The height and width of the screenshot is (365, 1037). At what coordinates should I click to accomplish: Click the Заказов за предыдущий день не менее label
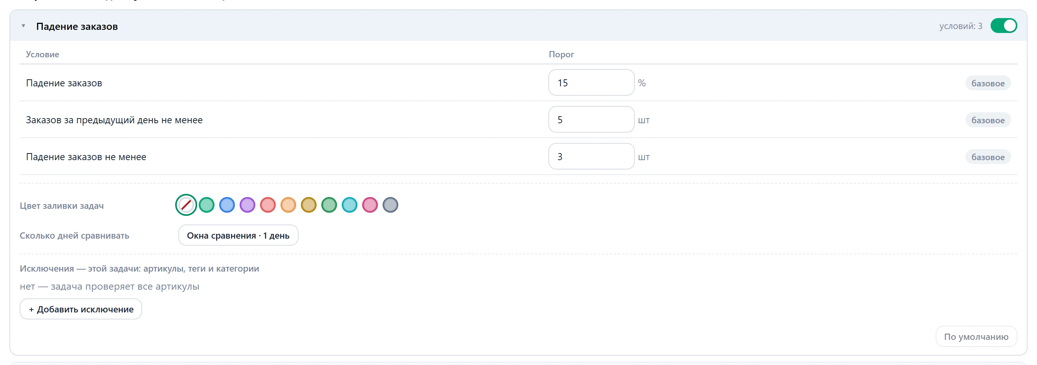click(x=114, y=120)
